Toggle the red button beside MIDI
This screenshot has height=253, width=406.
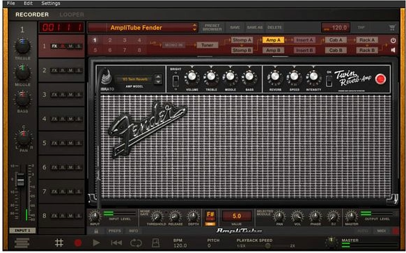[396, 231]
